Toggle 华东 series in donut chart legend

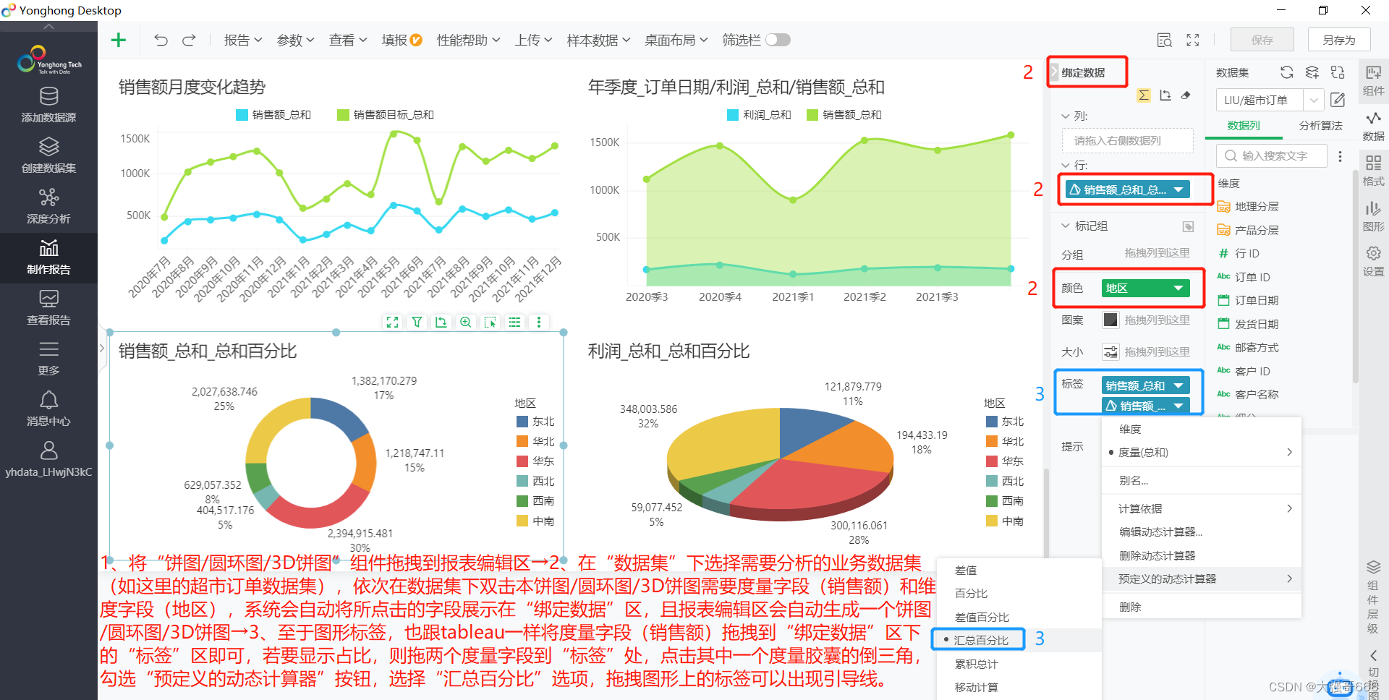click(535, 461)
